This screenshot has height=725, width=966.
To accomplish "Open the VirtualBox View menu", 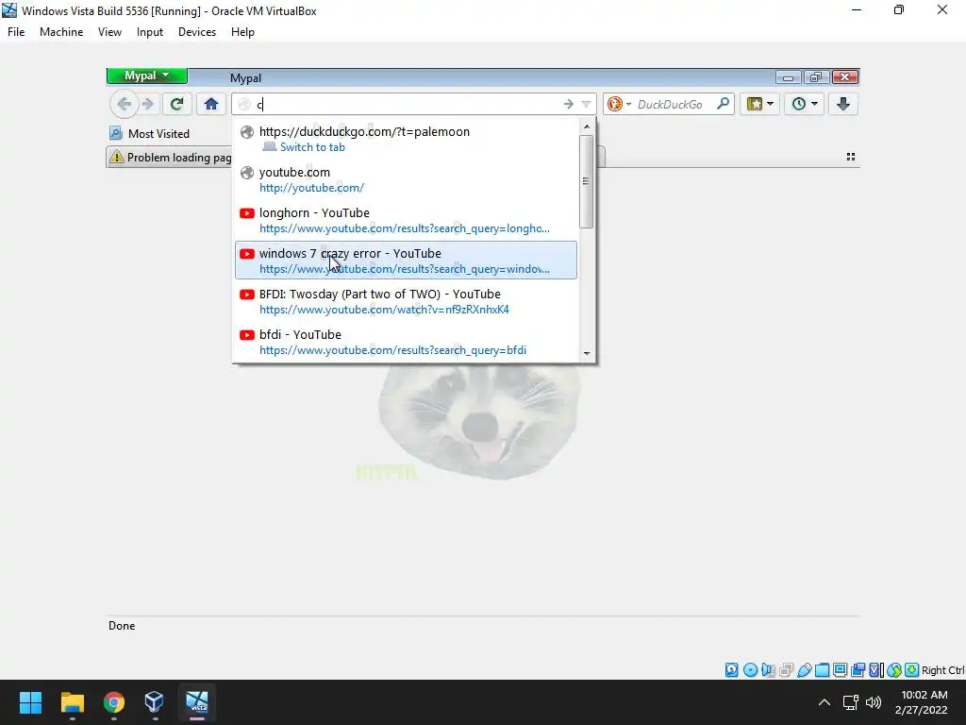I will coord(109,32).
